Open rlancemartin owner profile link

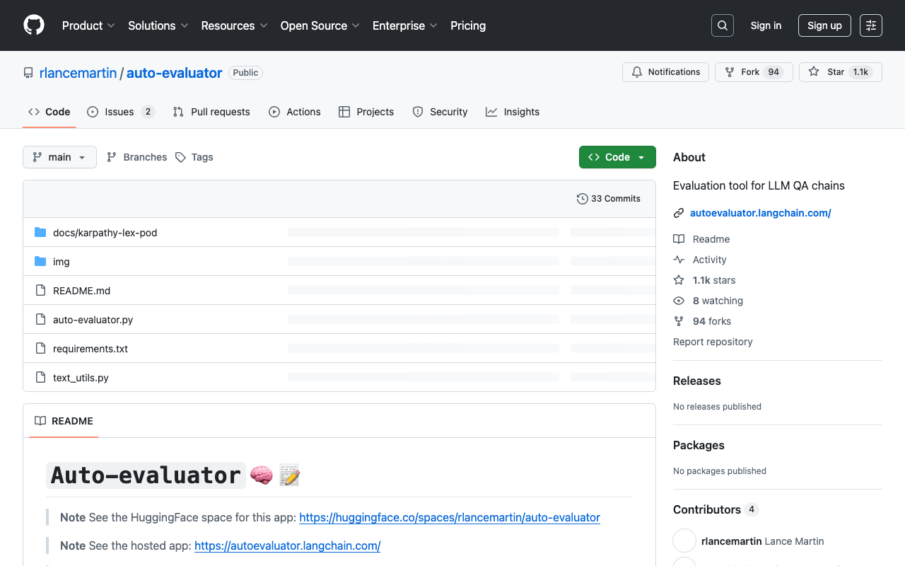click(x=78, y=73)
